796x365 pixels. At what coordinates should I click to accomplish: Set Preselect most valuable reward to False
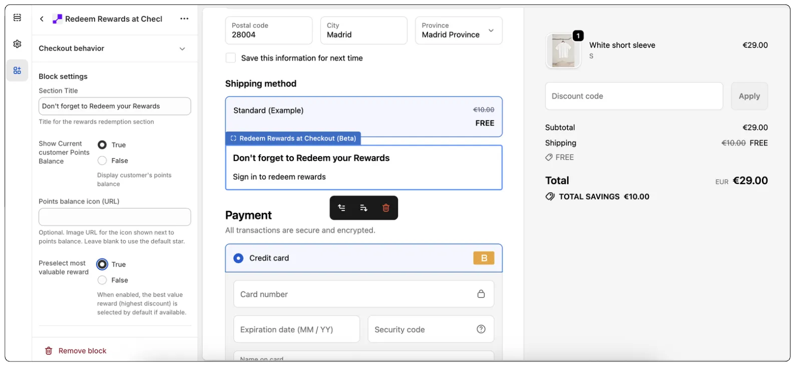pos(102,280)
